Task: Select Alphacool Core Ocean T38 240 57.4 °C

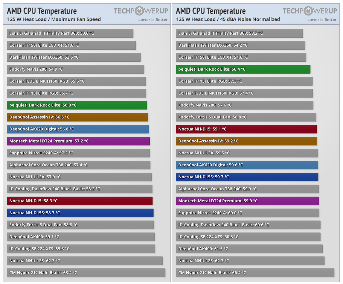Action: [79, 165]
